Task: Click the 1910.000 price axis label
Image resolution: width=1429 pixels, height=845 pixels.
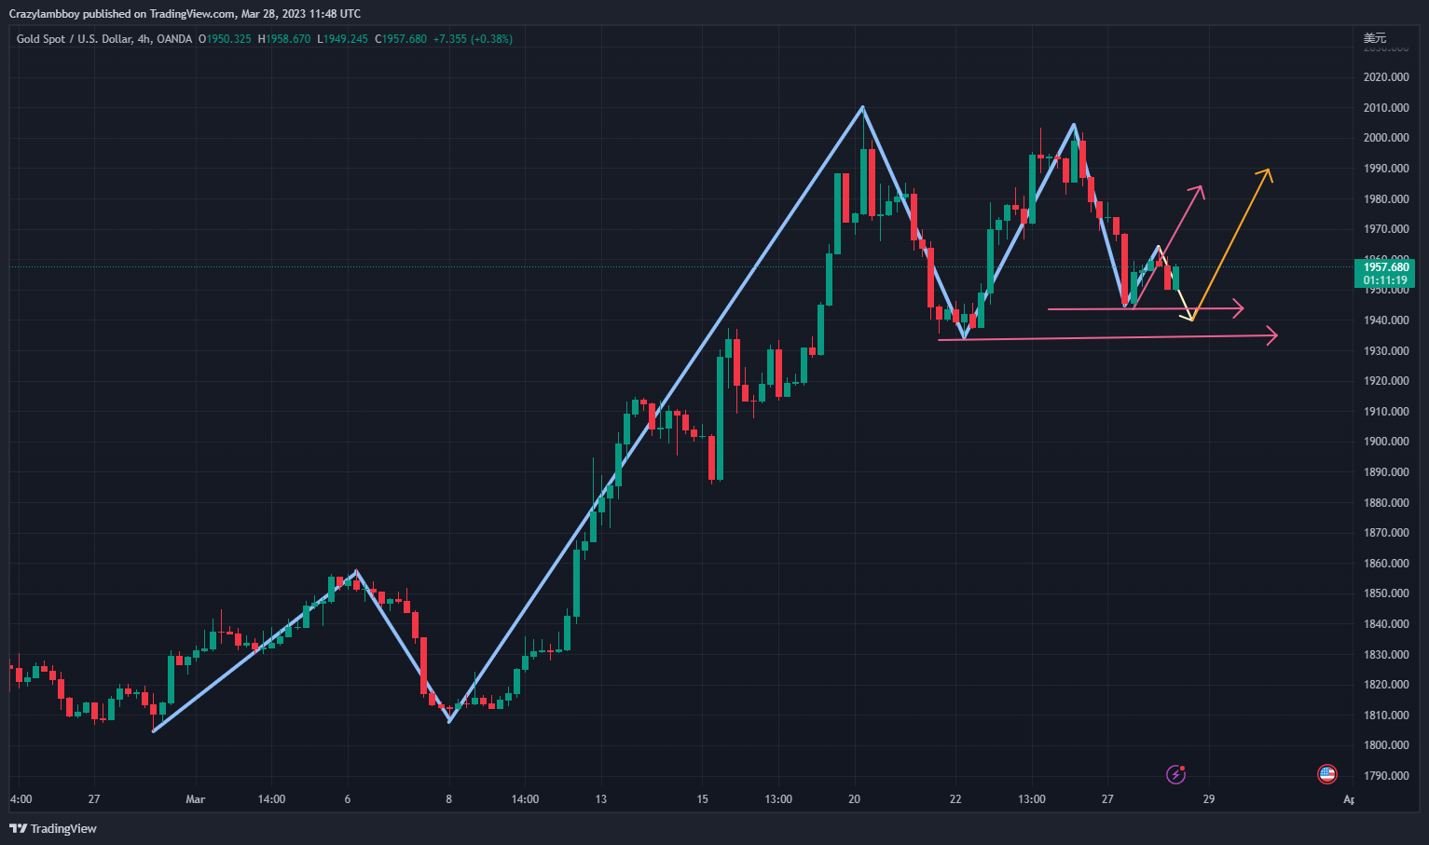Action: point(1386,412)
